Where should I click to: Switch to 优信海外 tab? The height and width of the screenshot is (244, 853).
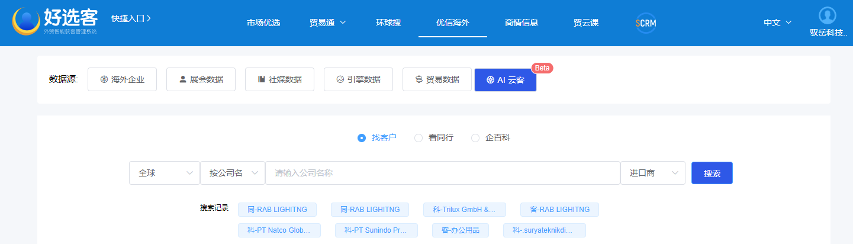[x=453, y=23]
